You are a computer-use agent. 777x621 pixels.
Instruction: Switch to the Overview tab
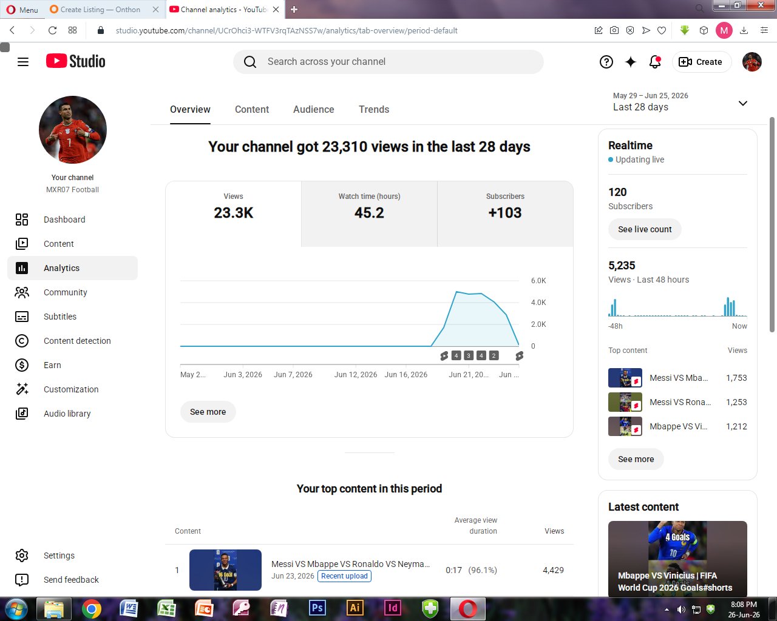pyautogui.click(x=190, y=110)
